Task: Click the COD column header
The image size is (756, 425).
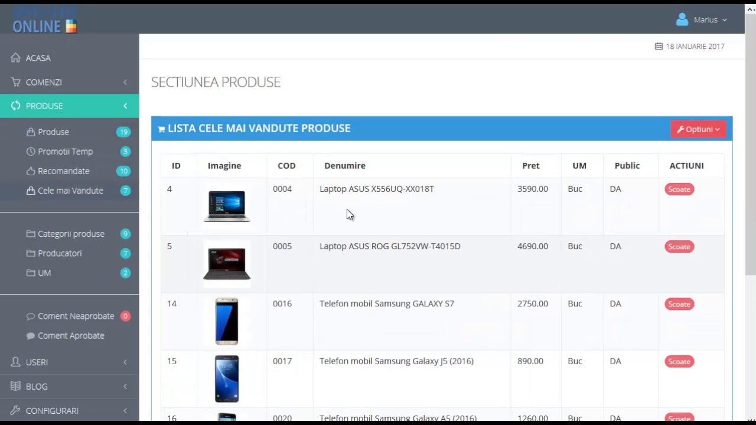Action: (x=286, y=166)
